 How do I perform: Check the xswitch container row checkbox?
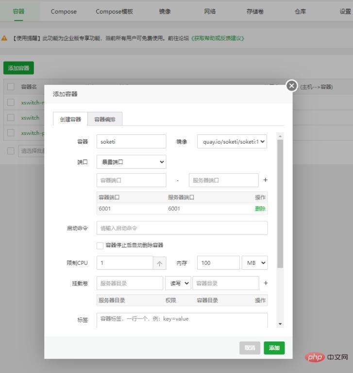coord(11,117)
